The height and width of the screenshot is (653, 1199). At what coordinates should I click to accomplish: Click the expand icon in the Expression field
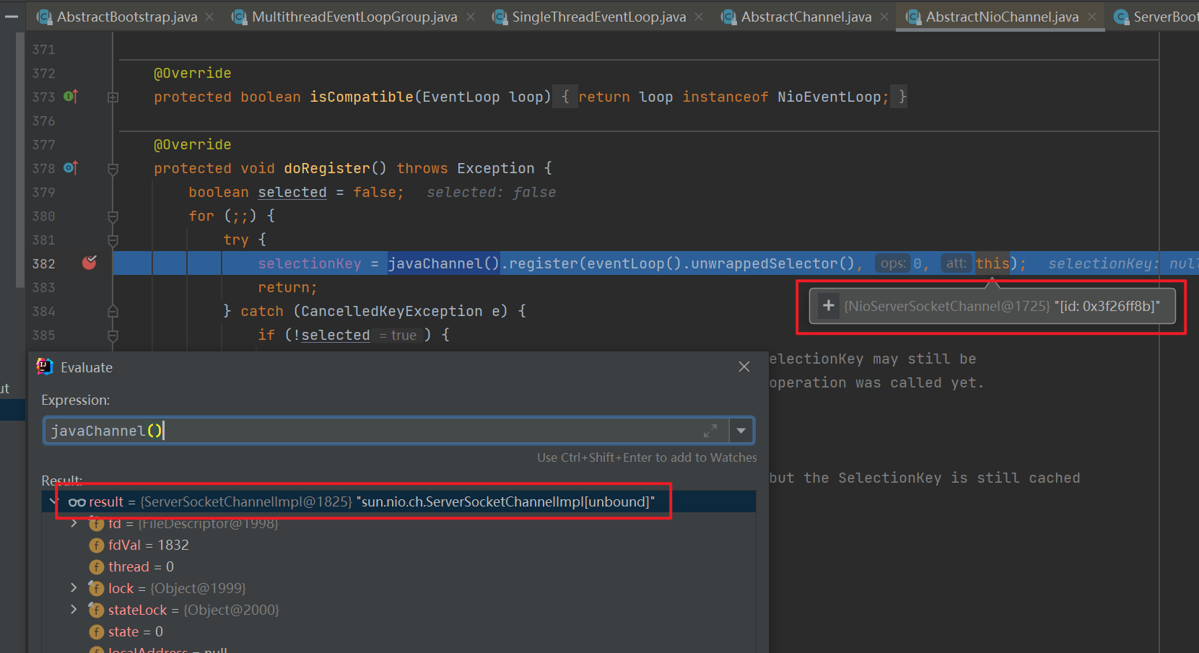pyautogui.click(x=710, y=431)
